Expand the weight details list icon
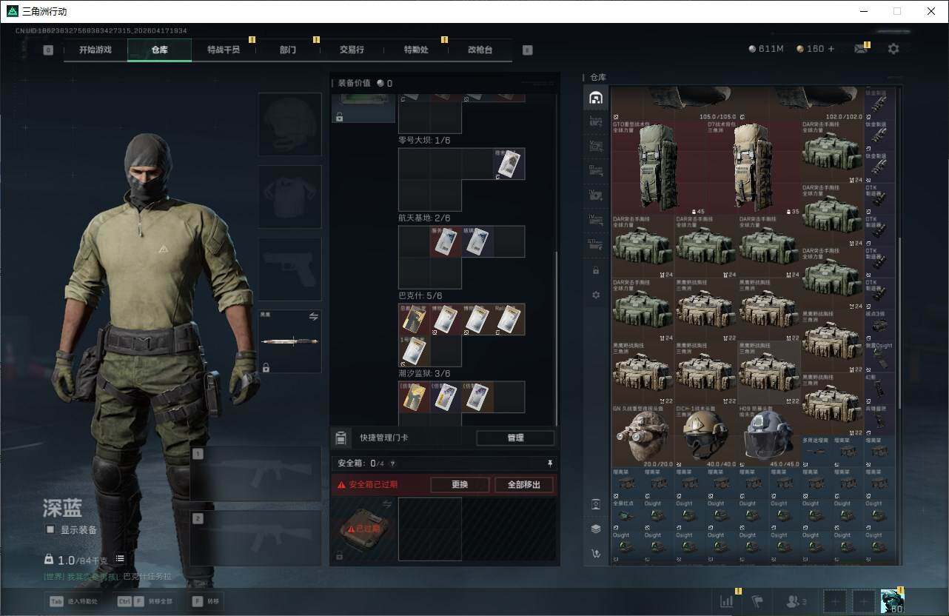 [120, 559]
